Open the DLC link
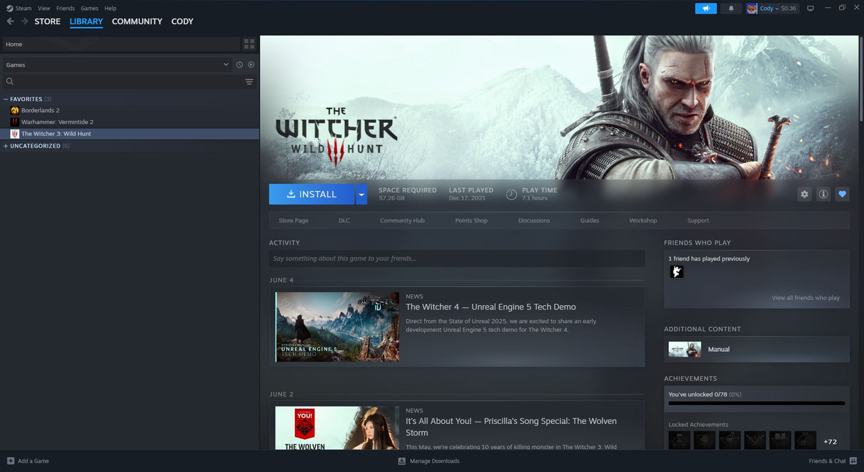The height and width of the screenshot is (472, 864). coord(344,220)
